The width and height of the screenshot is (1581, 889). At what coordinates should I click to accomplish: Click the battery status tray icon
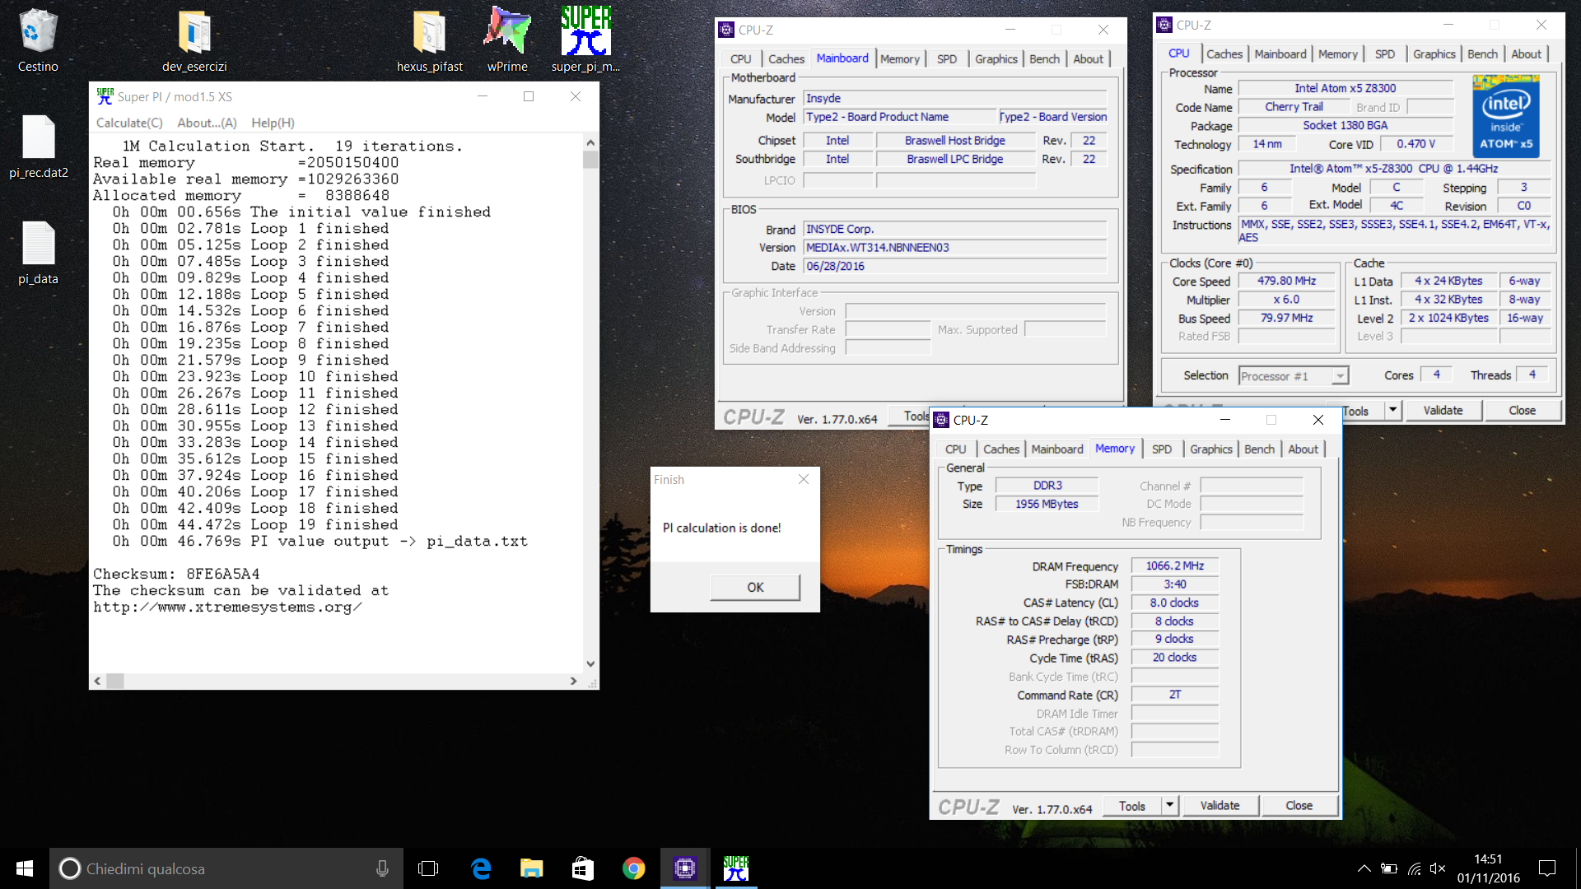point(1389,868)
